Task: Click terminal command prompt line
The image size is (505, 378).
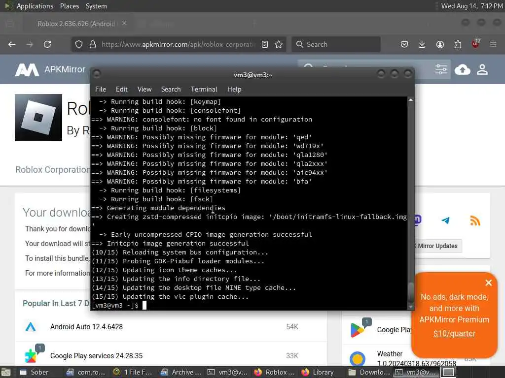Action: (x=249, y=305)
